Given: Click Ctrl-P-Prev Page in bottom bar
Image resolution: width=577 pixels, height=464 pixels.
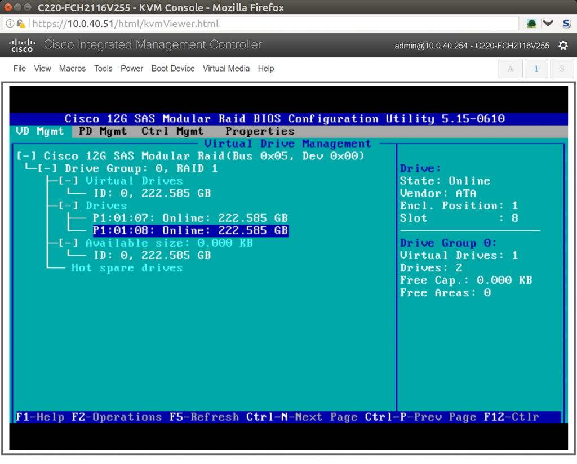Looking at the screenshot, I should point(420,417).
